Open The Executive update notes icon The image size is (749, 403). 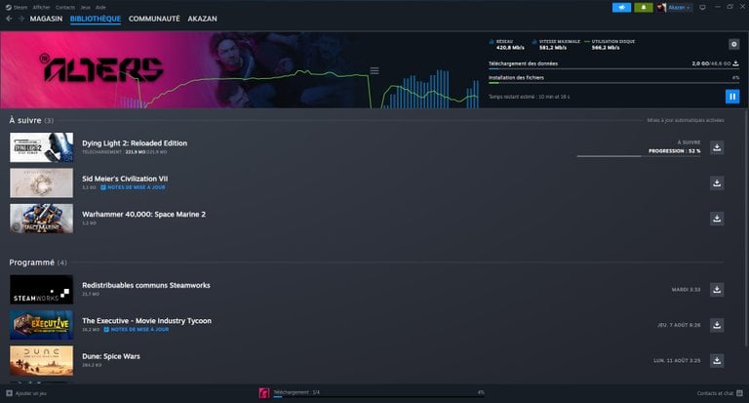pos(106,330)
